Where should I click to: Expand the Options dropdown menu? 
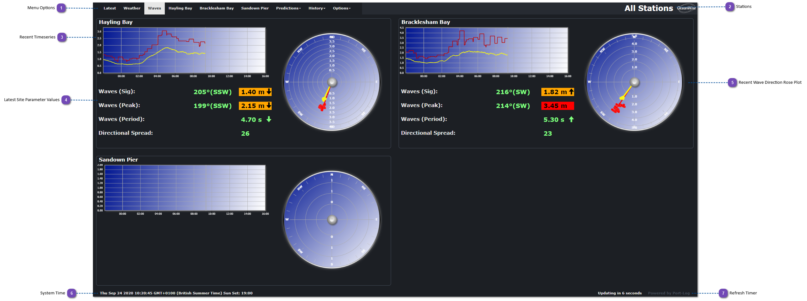point(342,8)
